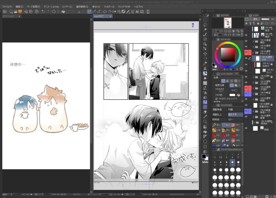Toggle visibility of 補足 layer
The image size is (276, 198).
pos(246,35)
